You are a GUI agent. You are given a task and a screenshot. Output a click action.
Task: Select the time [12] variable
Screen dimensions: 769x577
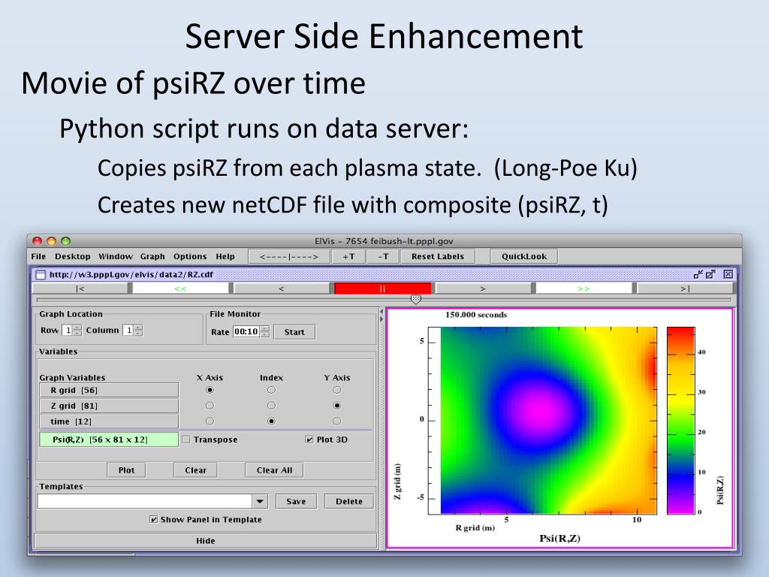[x=109, y=421]
